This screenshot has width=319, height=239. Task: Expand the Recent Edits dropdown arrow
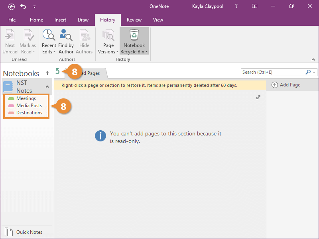point(54,52)
